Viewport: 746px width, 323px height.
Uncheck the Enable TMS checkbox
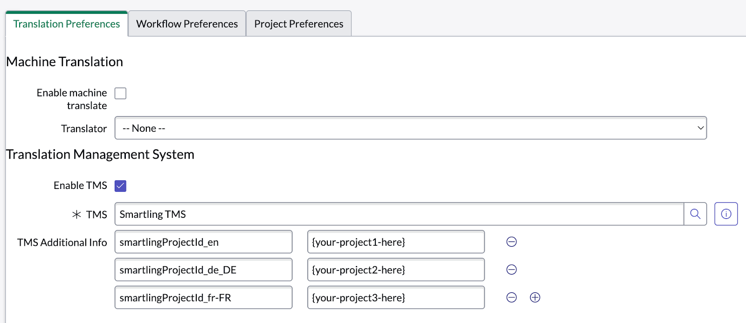point(120,186)
